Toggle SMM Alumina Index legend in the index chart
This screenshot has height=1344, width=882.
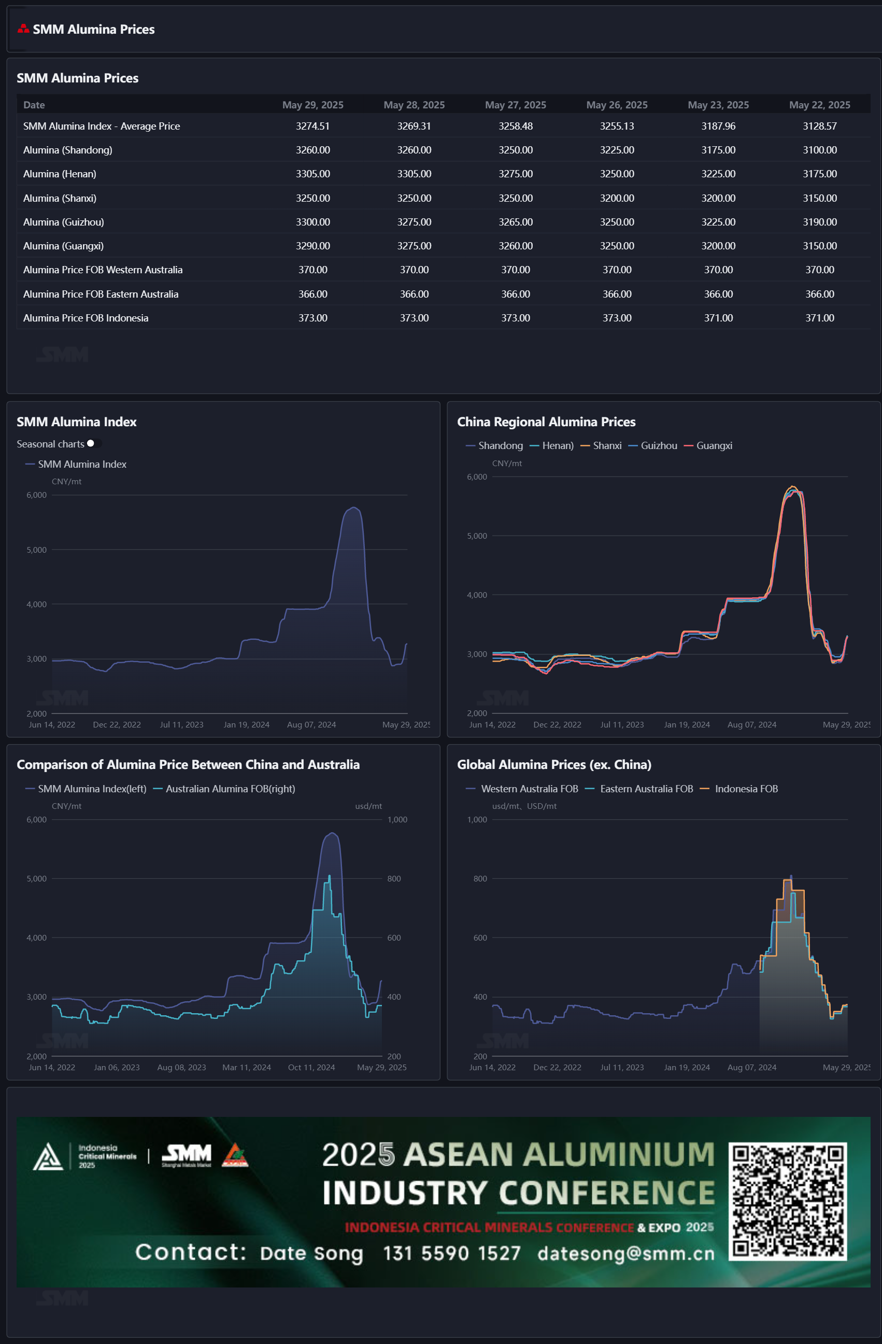[76, 464]
